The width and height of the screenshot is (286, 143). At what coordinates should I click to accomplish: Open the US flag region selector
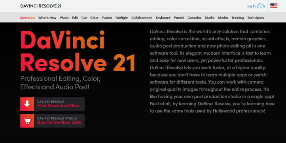click(x=274, y=6)
